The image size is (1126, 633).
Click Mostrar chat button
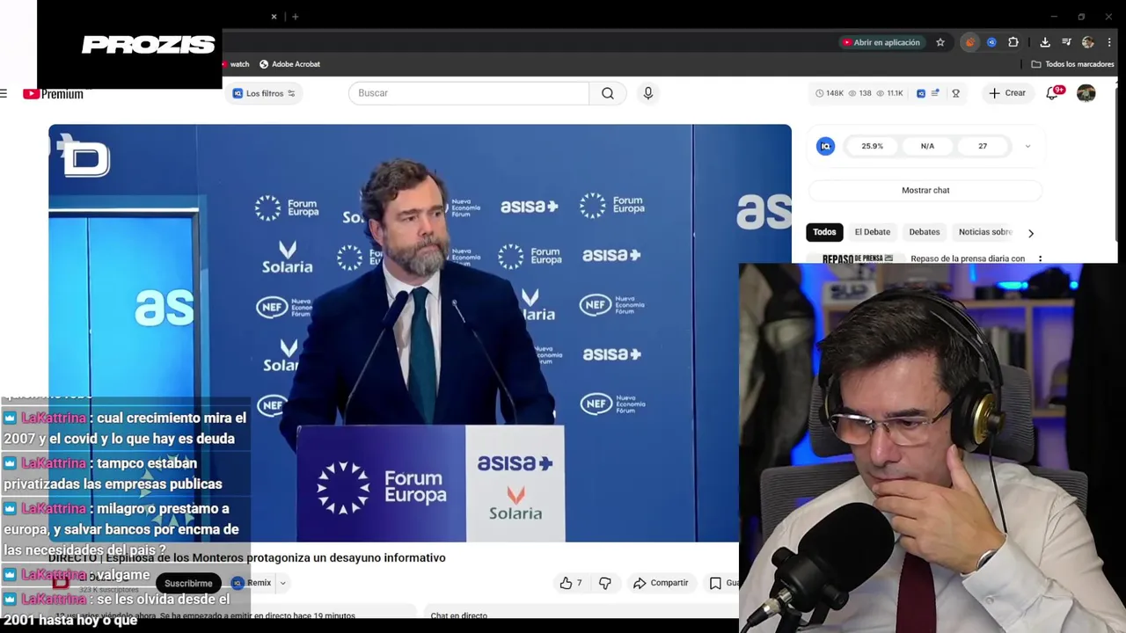[925, 190]
